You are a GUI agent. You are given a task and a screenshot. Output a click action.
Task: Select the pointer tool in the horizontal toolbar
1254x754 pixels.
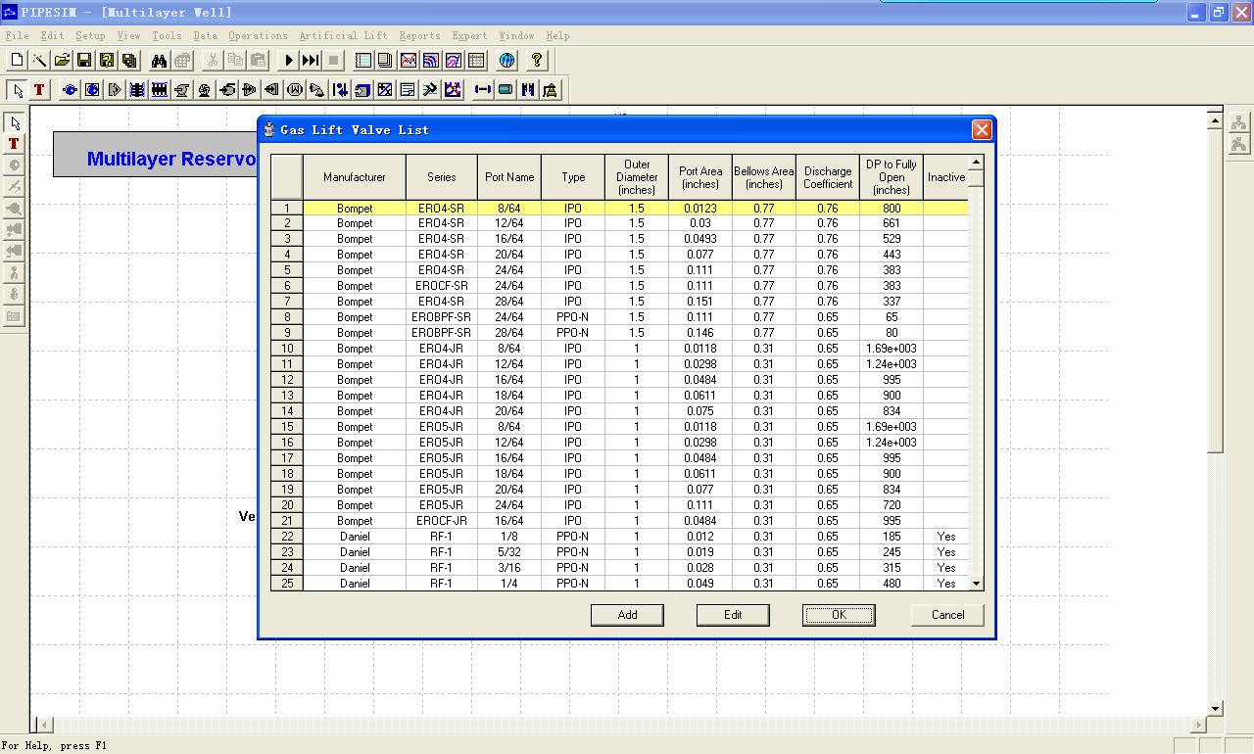[17, 90]
